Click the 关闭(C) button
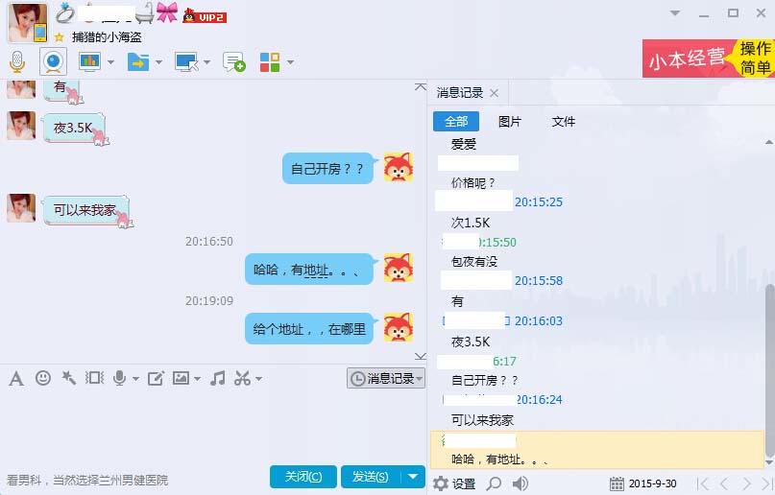Viewport: 775px width, 495px height. click(x=303, y=477)
